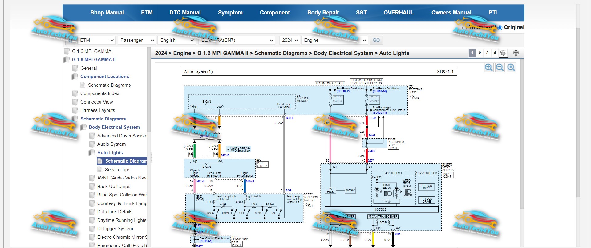Click the book icon beside Connector View
The image size is (591, 248).
coord(75,102)
